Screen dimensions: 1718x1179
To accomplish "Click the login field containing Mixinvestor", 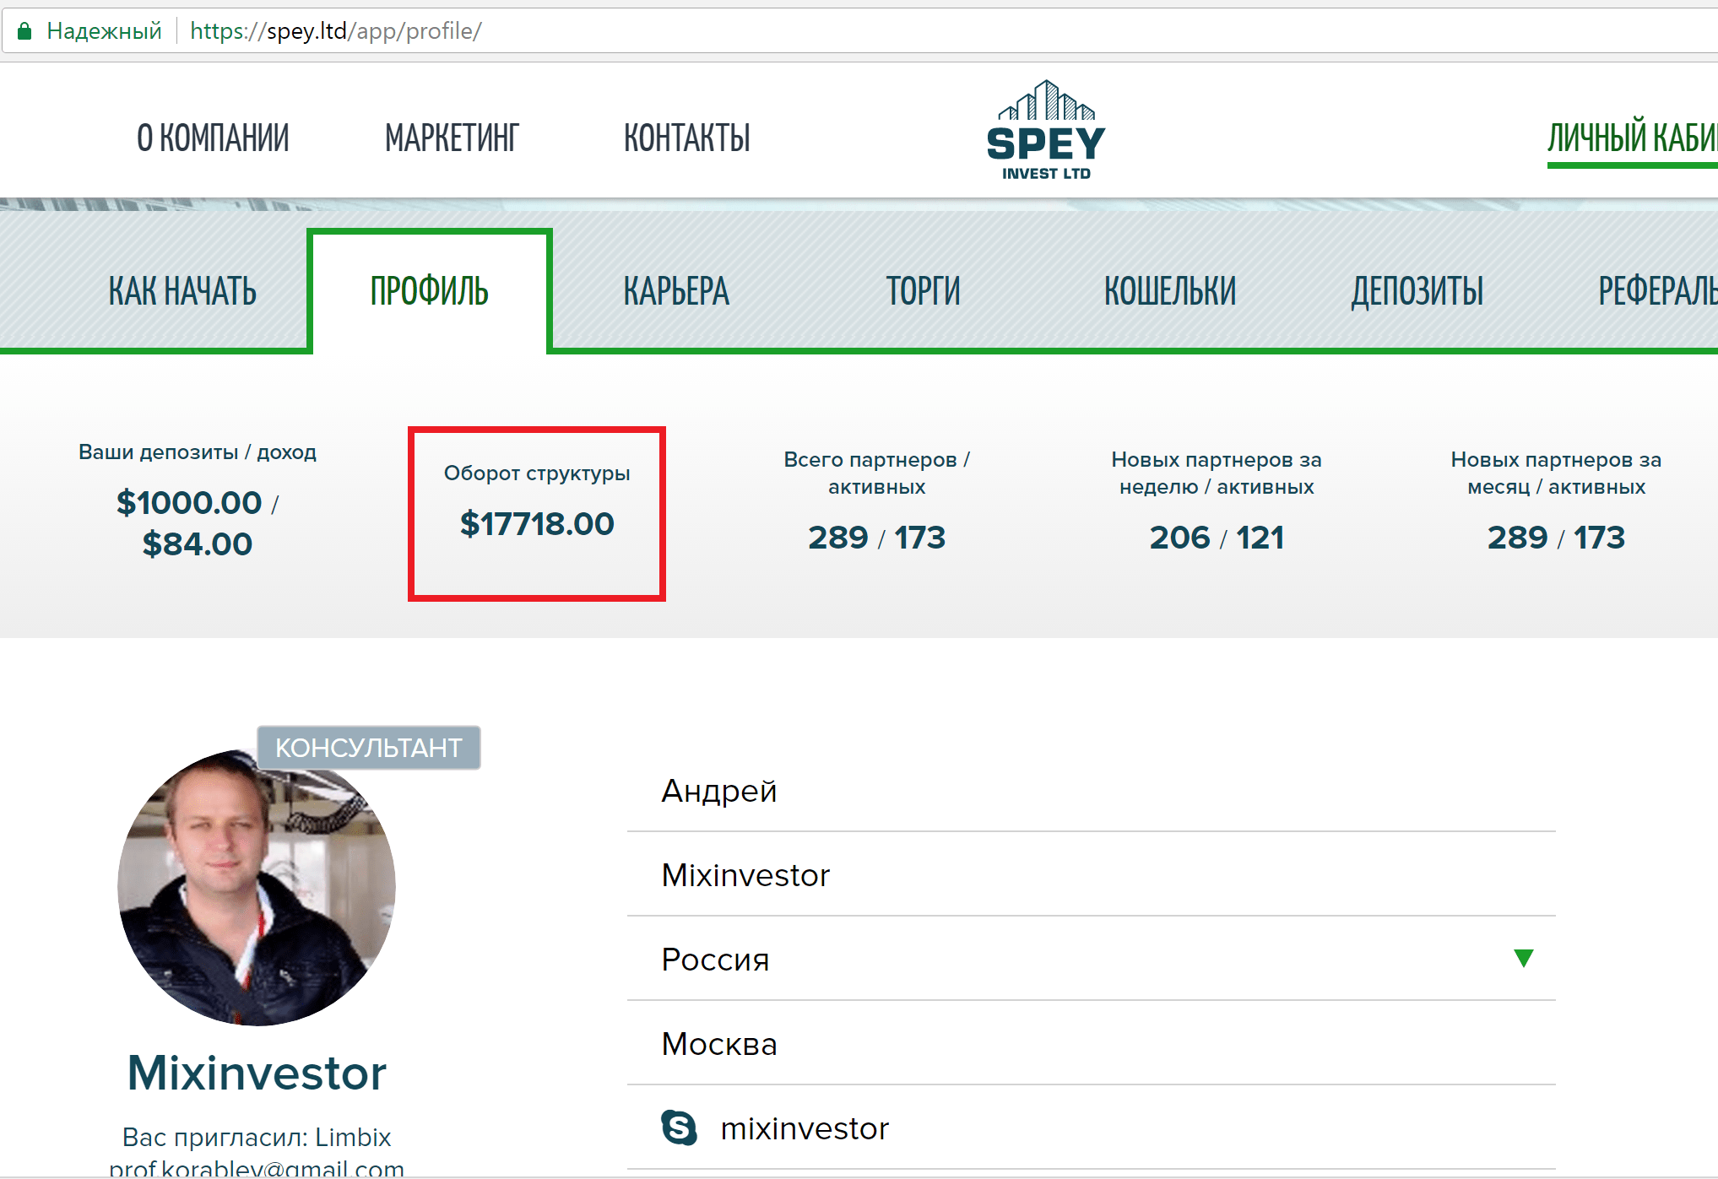I will click(x=1091, y=875).
